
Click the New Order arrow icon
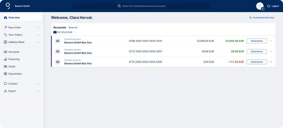click(x=6, y=27)
